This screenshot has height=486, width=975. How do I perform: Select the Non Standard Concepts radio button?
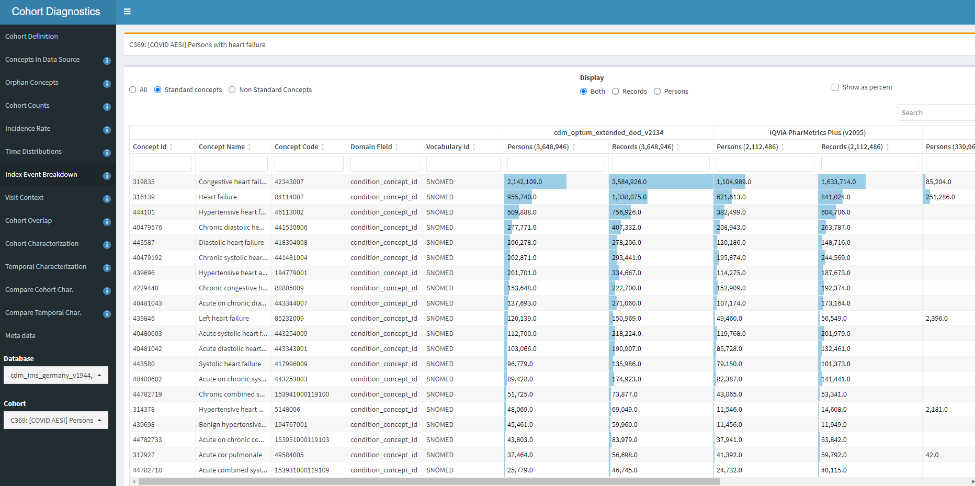click(232, 89)
